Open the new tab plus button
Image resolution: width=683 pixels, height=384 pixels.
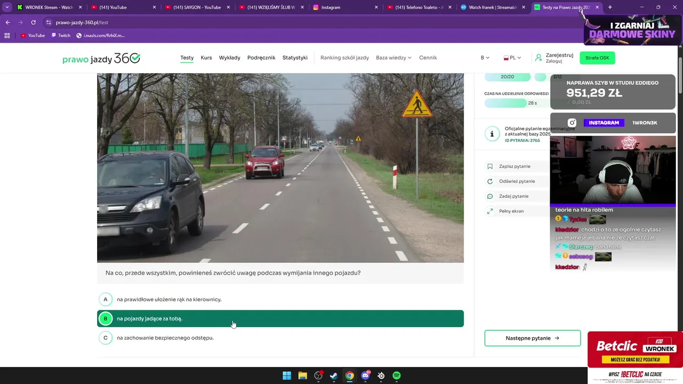[610, 7]
